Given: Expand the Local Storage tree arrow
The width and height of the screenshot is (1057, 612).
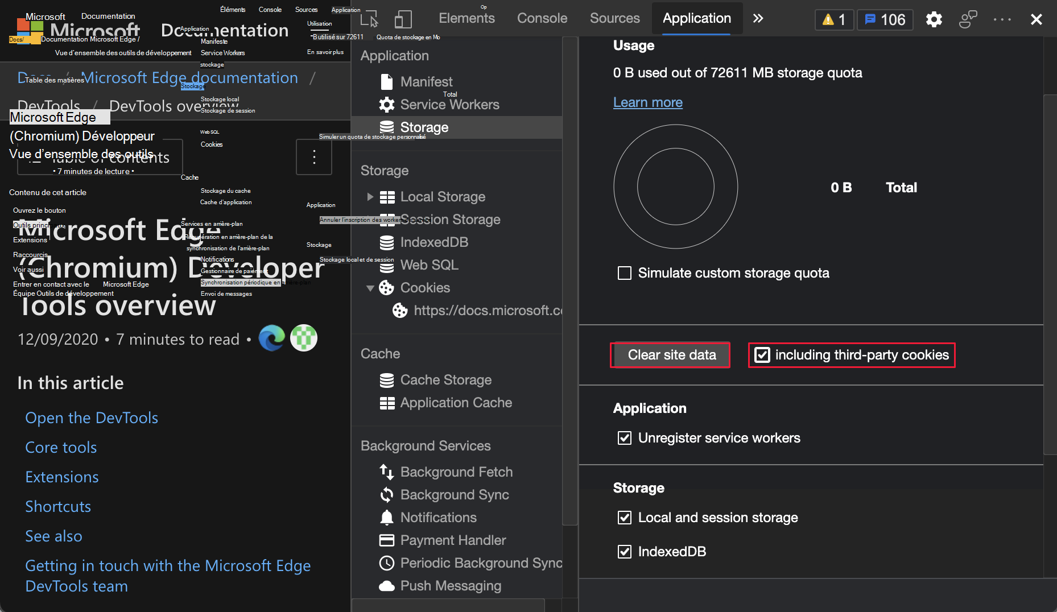Looking at the screenshot, I should 370,197.
